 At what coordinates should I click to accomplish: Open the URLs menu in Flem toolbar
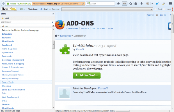pyautogui.click(x=22, y=9)
